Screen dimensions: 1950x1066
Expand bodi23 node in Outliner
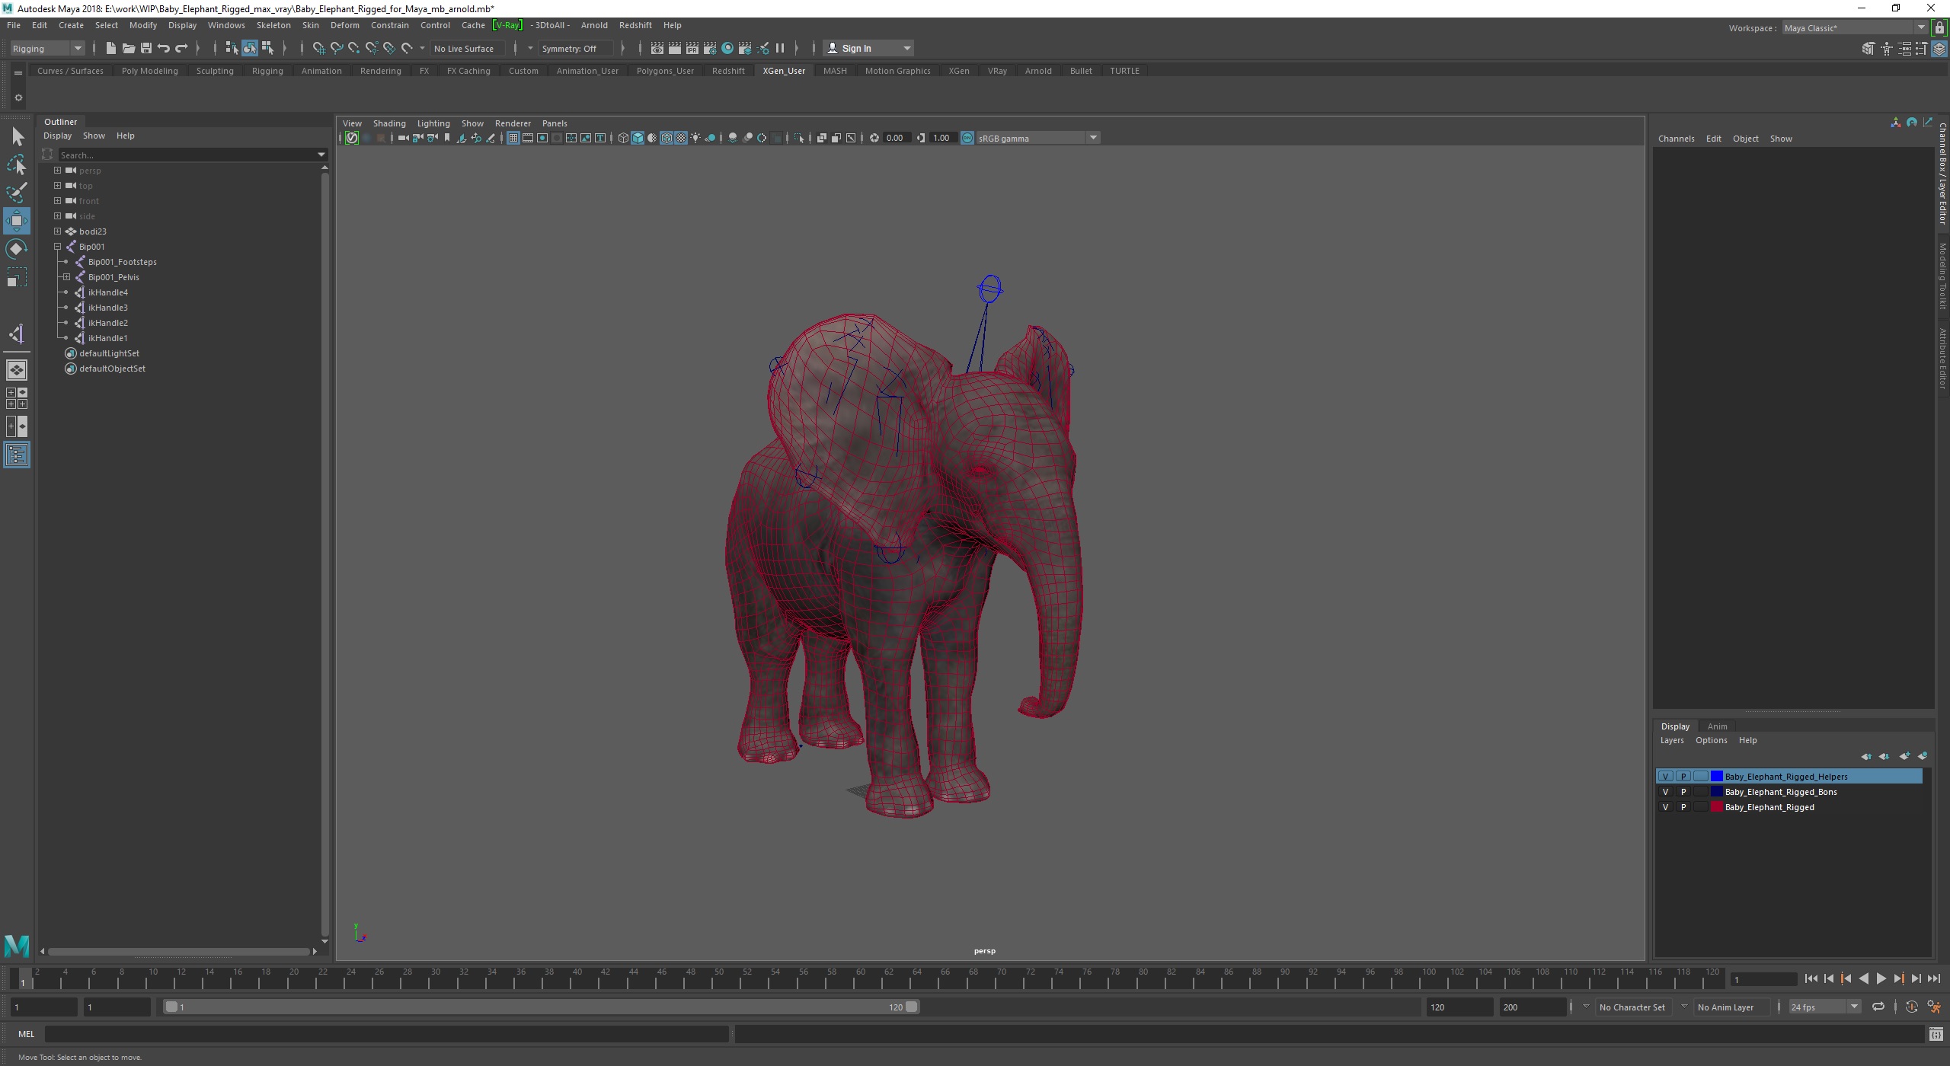57,231
